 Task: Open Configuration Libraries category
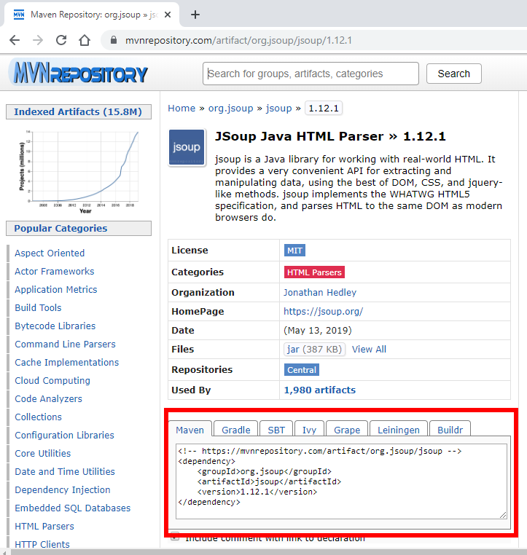pos(64,436)
